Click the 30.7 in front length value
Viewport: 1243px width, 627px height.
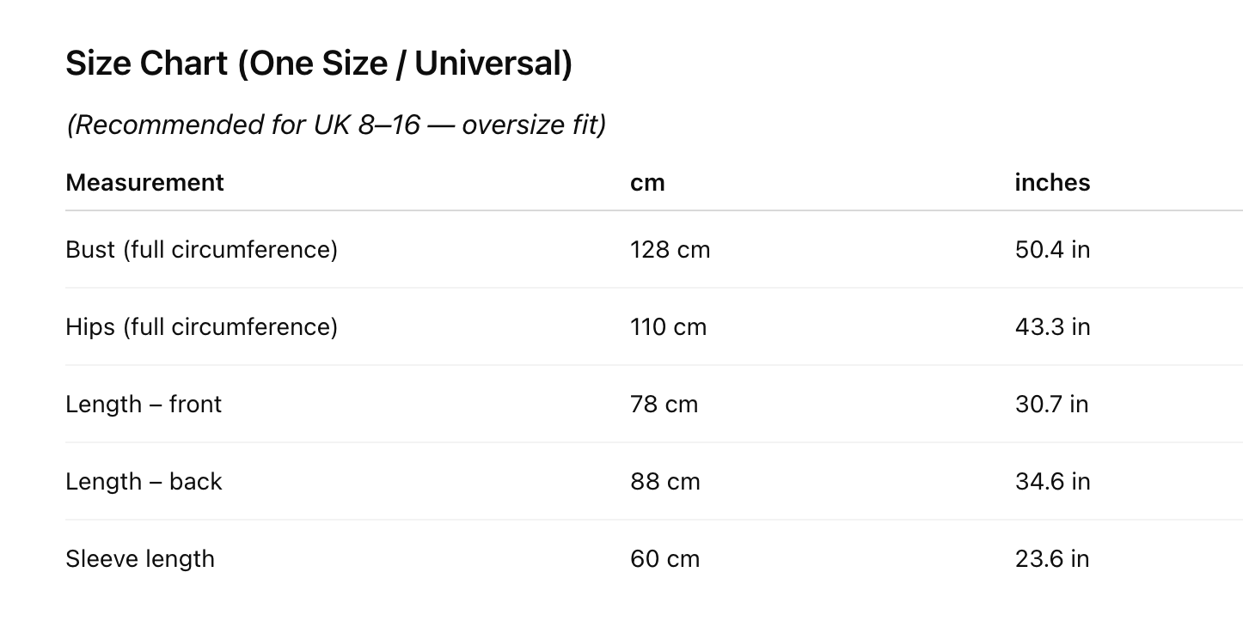coord(1051,405)
